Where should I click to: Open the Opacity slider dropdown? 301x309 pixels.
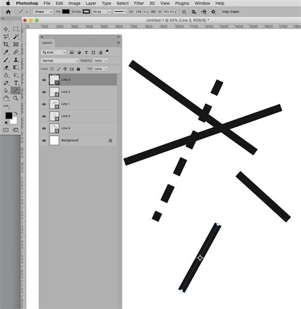(106, 61)
